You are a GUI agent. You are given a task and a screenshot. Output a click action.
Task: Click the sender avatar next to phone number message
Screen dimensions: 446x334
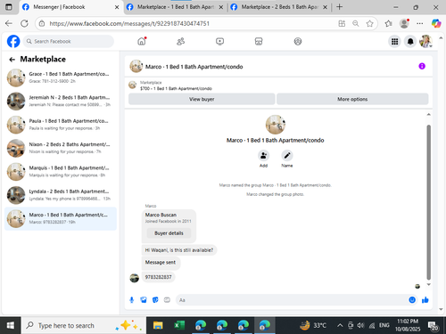coord(135,278)
